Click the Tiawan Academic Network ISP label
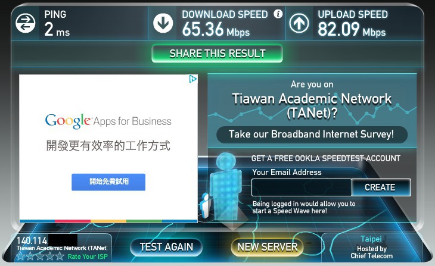 pos(62,248)
